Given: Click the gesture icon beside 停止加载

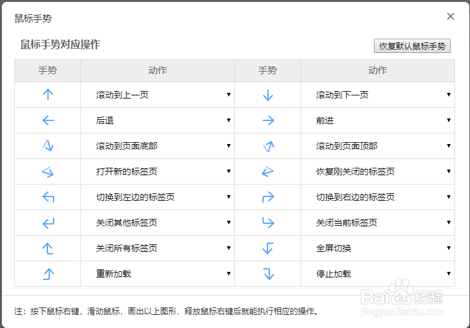Looking at the screenshot, I should pos(267,274).
